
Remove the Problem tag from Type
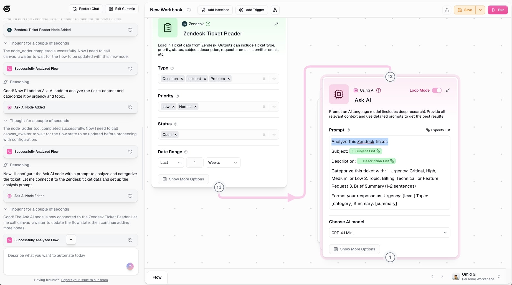pos(229,79)
